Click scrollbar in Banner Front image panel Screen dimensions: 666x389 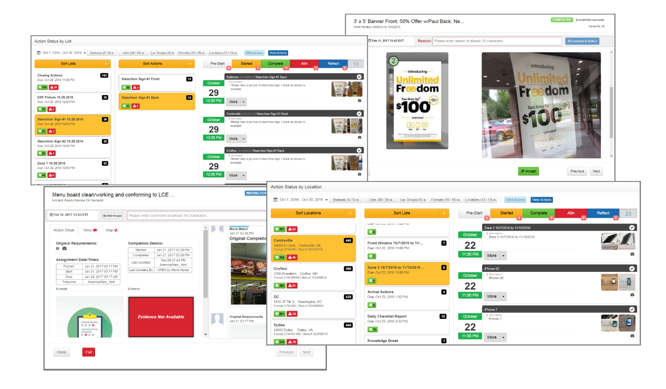[611, 112]
